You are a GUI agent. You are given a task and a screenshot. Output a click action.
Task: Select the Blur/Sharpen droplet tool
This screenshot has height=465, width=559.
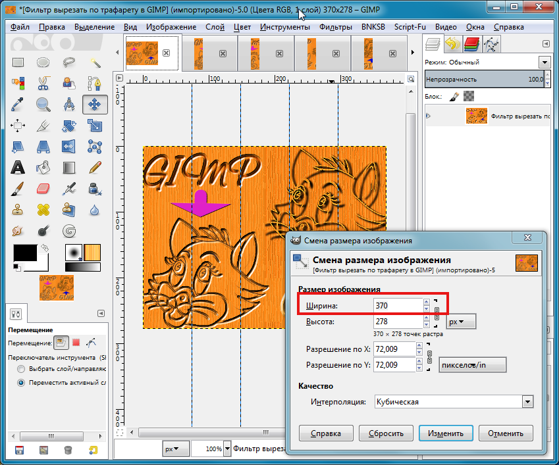pyautogui.click(x=95, y=210)
